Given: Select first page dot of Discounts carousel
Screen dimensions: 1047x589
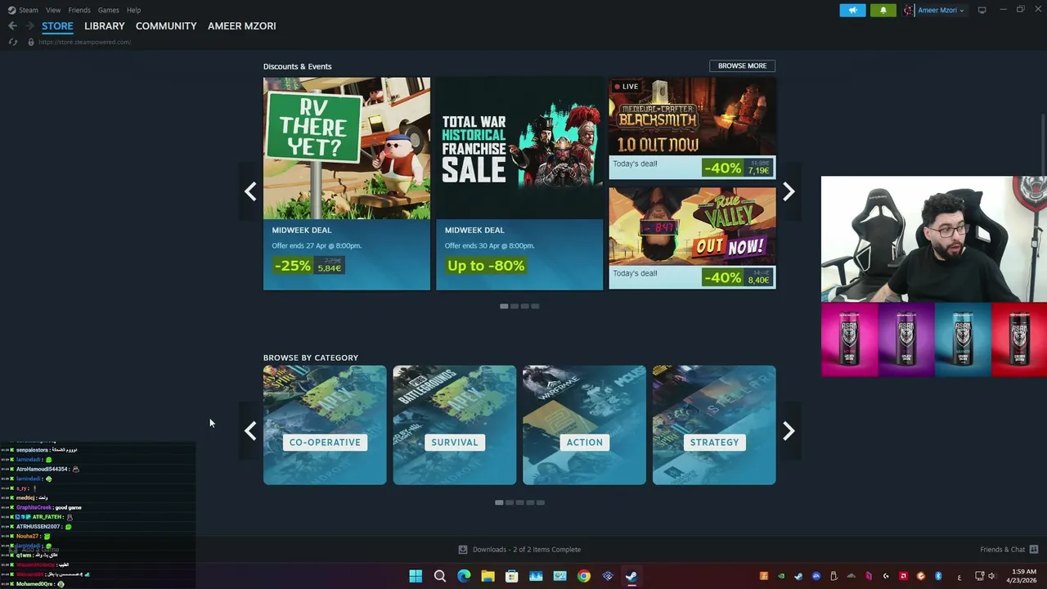Looking at the screenshot, I should click(504, 306).
